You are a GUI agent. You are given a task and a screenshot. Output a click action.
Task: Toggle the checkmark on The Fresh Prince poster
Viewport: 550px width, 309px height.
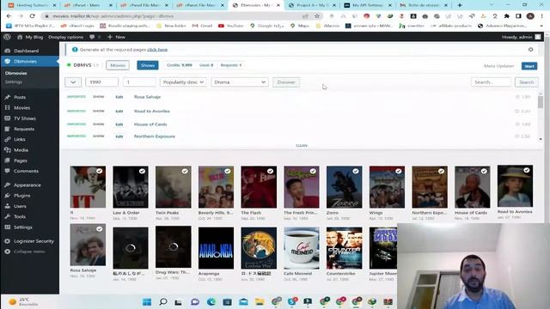(x=313, y=171)
